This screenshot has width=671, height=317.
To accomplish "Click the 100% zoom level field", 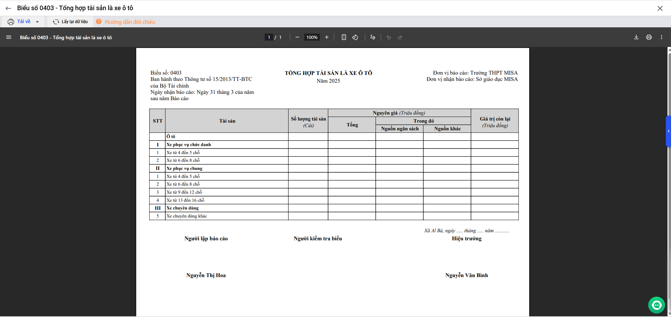I will tap(312, 37).
